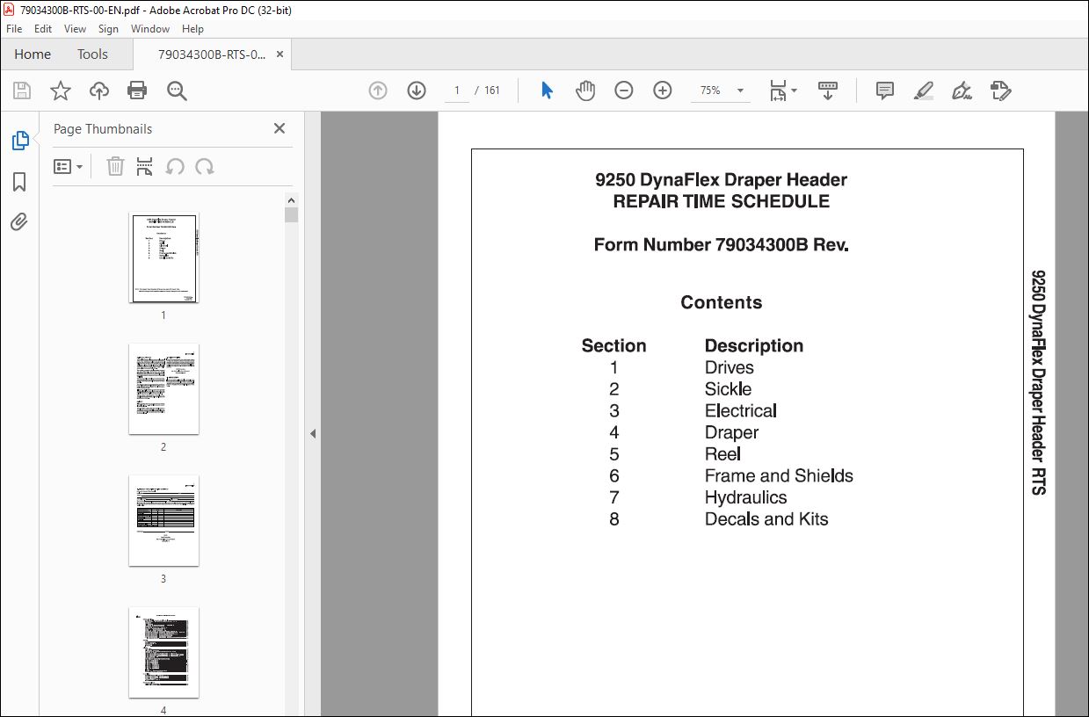Activate the Hand pan tool
Viewport: 1089px width, 717px height.
(x=585, y=91)
